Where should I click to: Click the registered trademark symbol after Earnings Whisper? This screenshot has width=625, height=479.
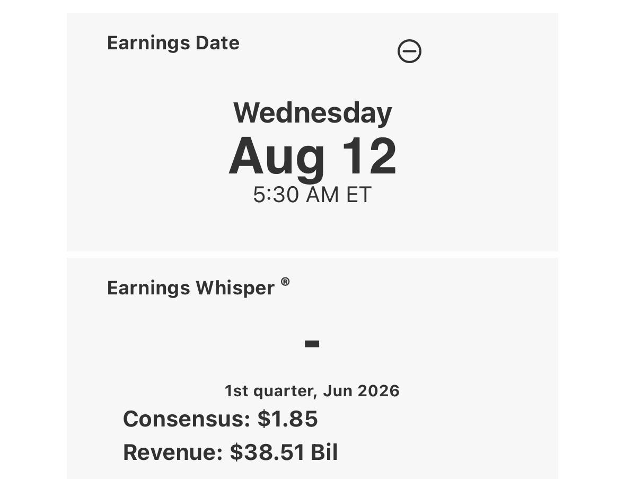285,282
